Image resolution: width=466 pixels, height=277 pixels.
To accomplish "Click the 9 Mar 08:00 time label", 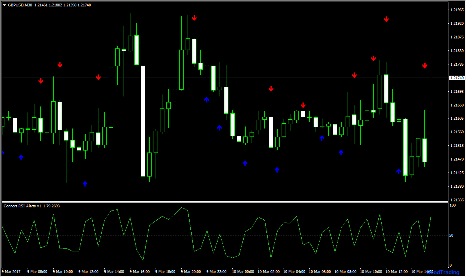I will pos(37,272).
